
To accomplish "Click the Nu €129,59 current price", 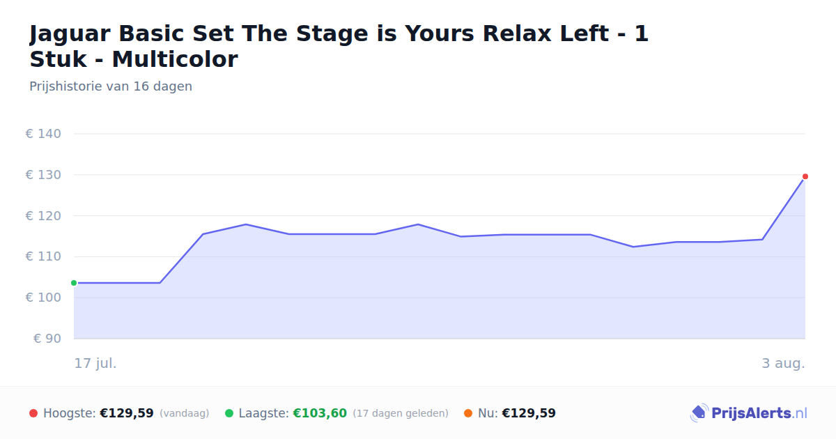I will [529, 413].
